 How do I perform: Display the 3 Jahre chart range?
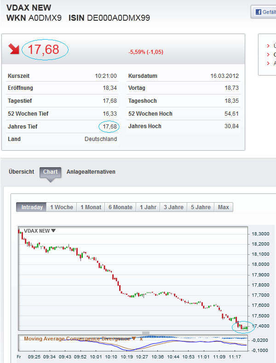click(173, 207)
